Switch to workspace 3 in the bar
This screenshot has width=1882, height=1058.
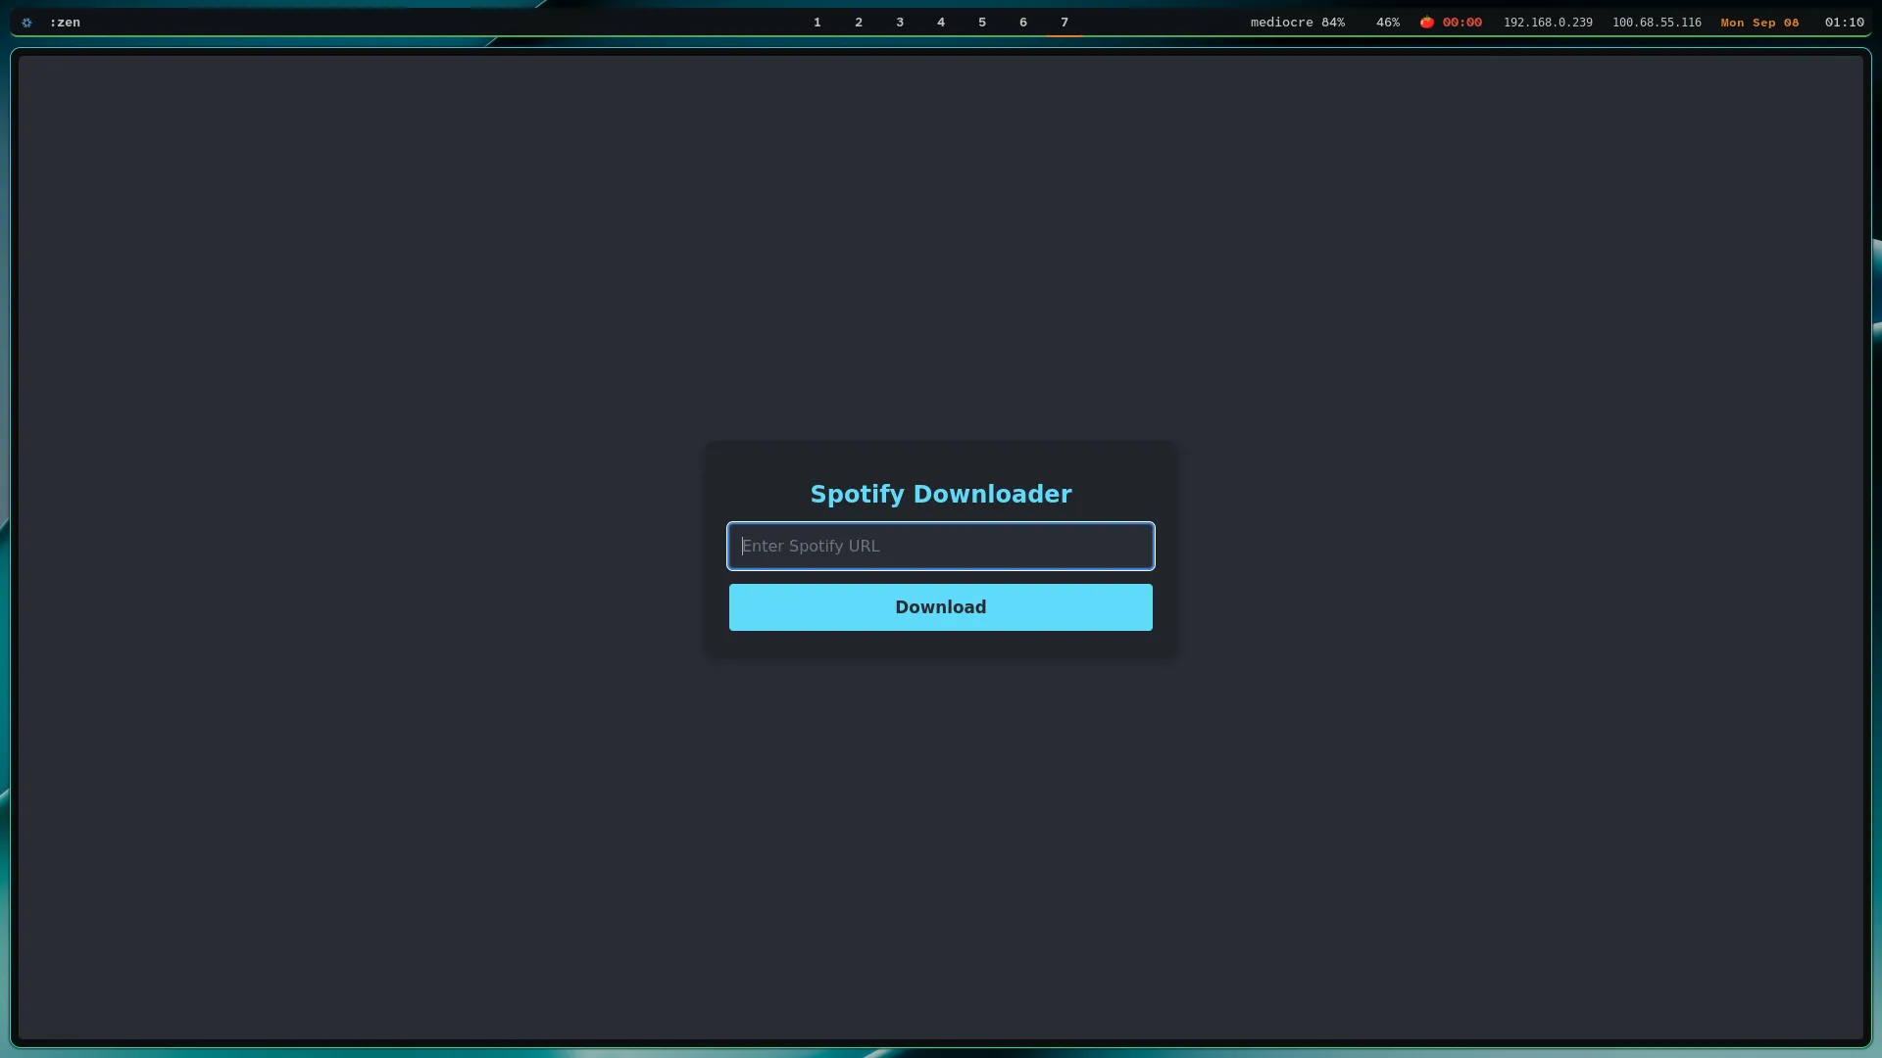tap(899, 22)
